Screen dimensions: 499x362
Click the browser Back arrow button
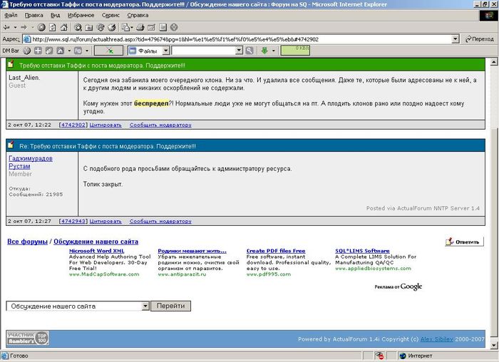pyautogui.click(x=6, y=27)
